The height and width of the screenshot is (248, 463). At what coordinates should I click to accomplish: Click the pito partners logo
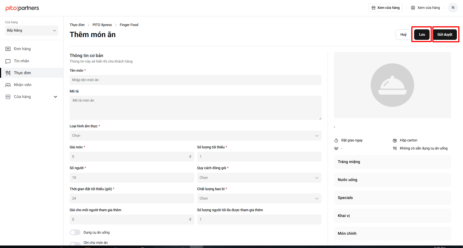(x=22, y=8)
